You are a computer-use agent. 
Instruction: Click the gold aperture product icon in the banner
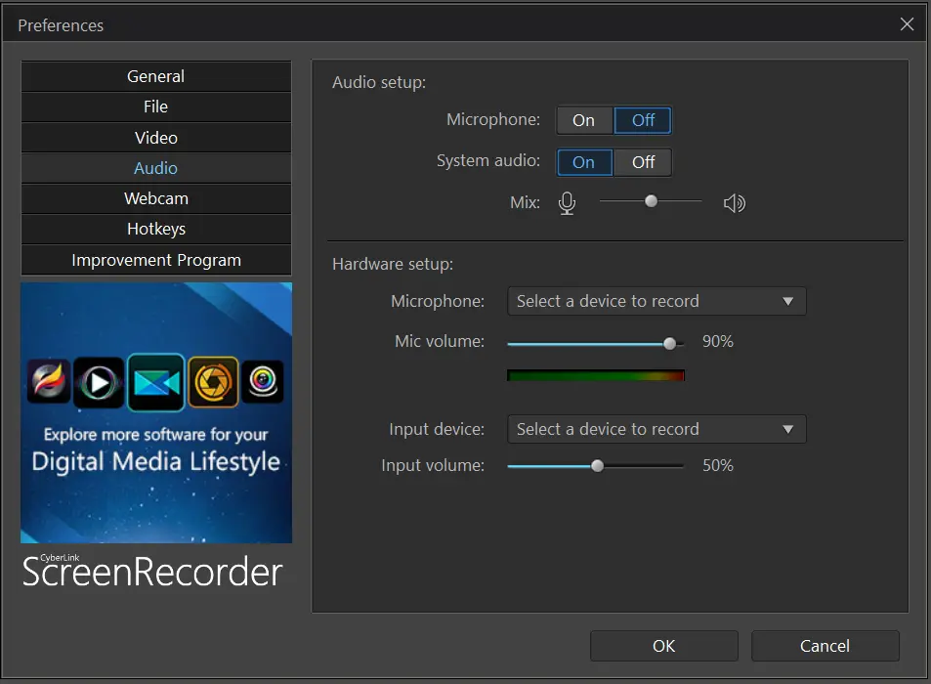click(211, 383)
